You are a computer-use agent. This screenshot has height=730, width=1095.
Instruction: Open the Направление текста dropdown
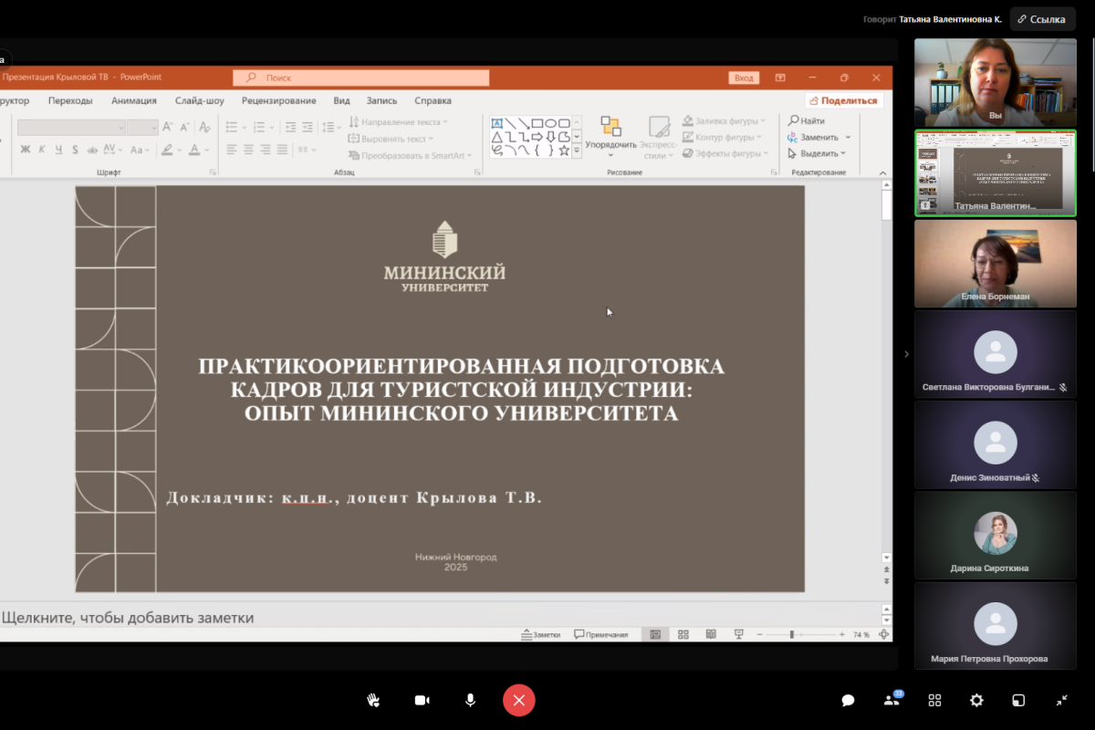[398, 121]
